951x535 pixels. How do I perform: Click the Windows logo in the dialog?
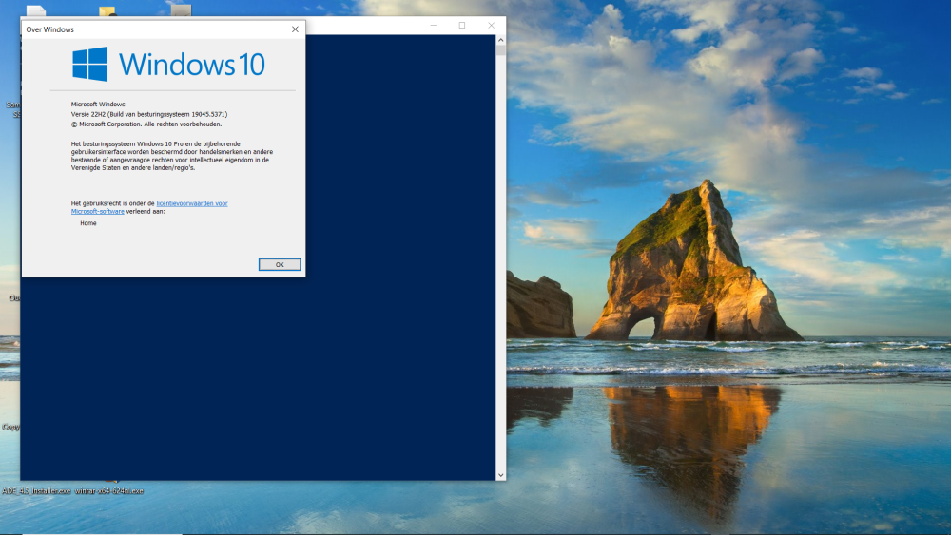pos(90,65)
